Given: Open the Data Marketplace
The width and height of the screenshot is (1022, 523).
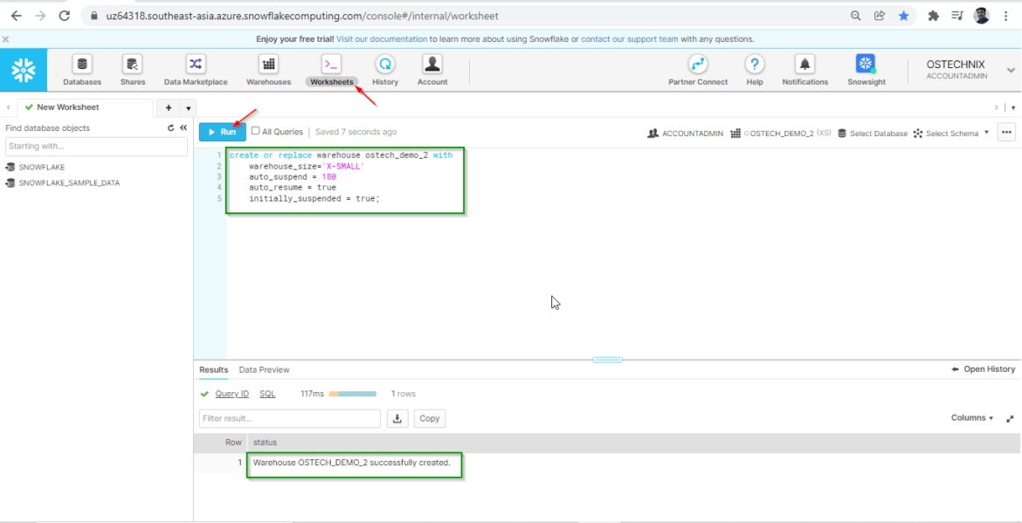Looking at the screenshot, I should pyautogui.click(x=195, y=70).
